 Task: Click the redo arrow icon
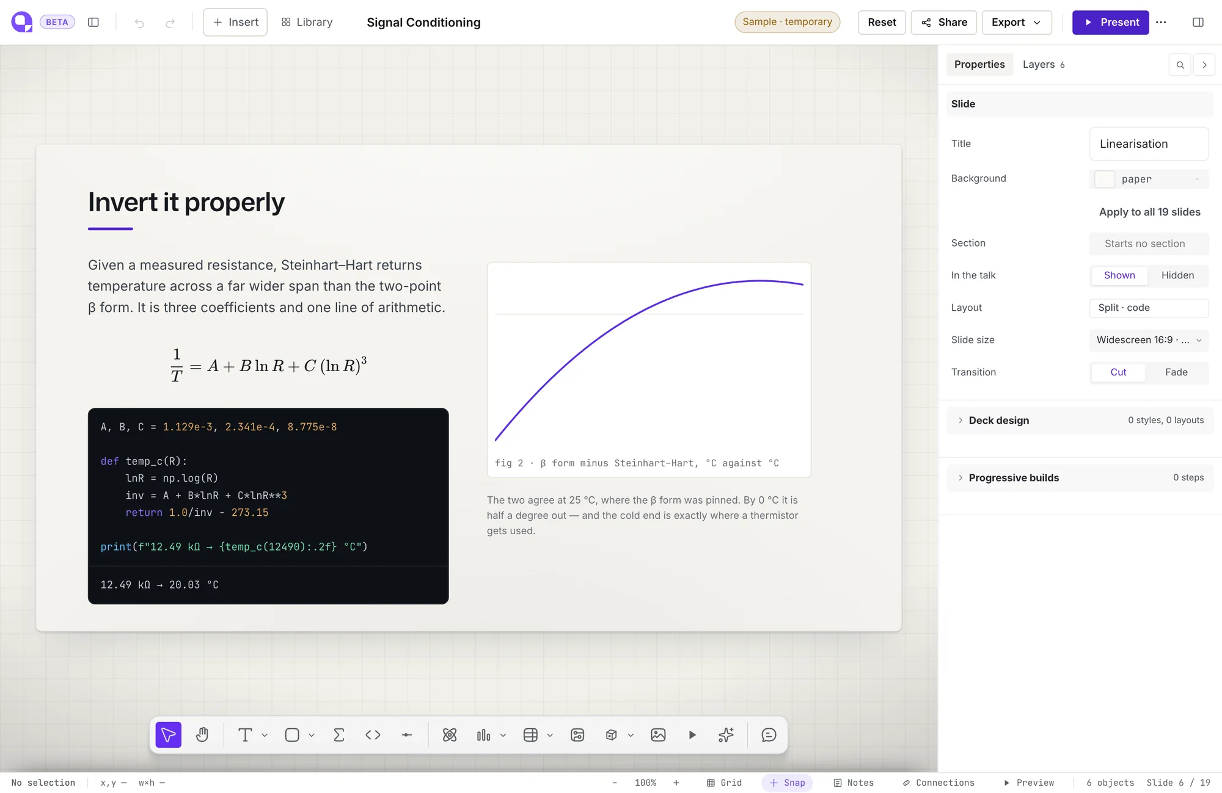pyautogui.click(x=170, y=23)
